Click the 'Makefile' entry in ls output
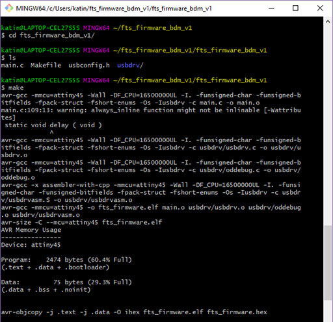This screenshot has width=333, height=322. 46,65
